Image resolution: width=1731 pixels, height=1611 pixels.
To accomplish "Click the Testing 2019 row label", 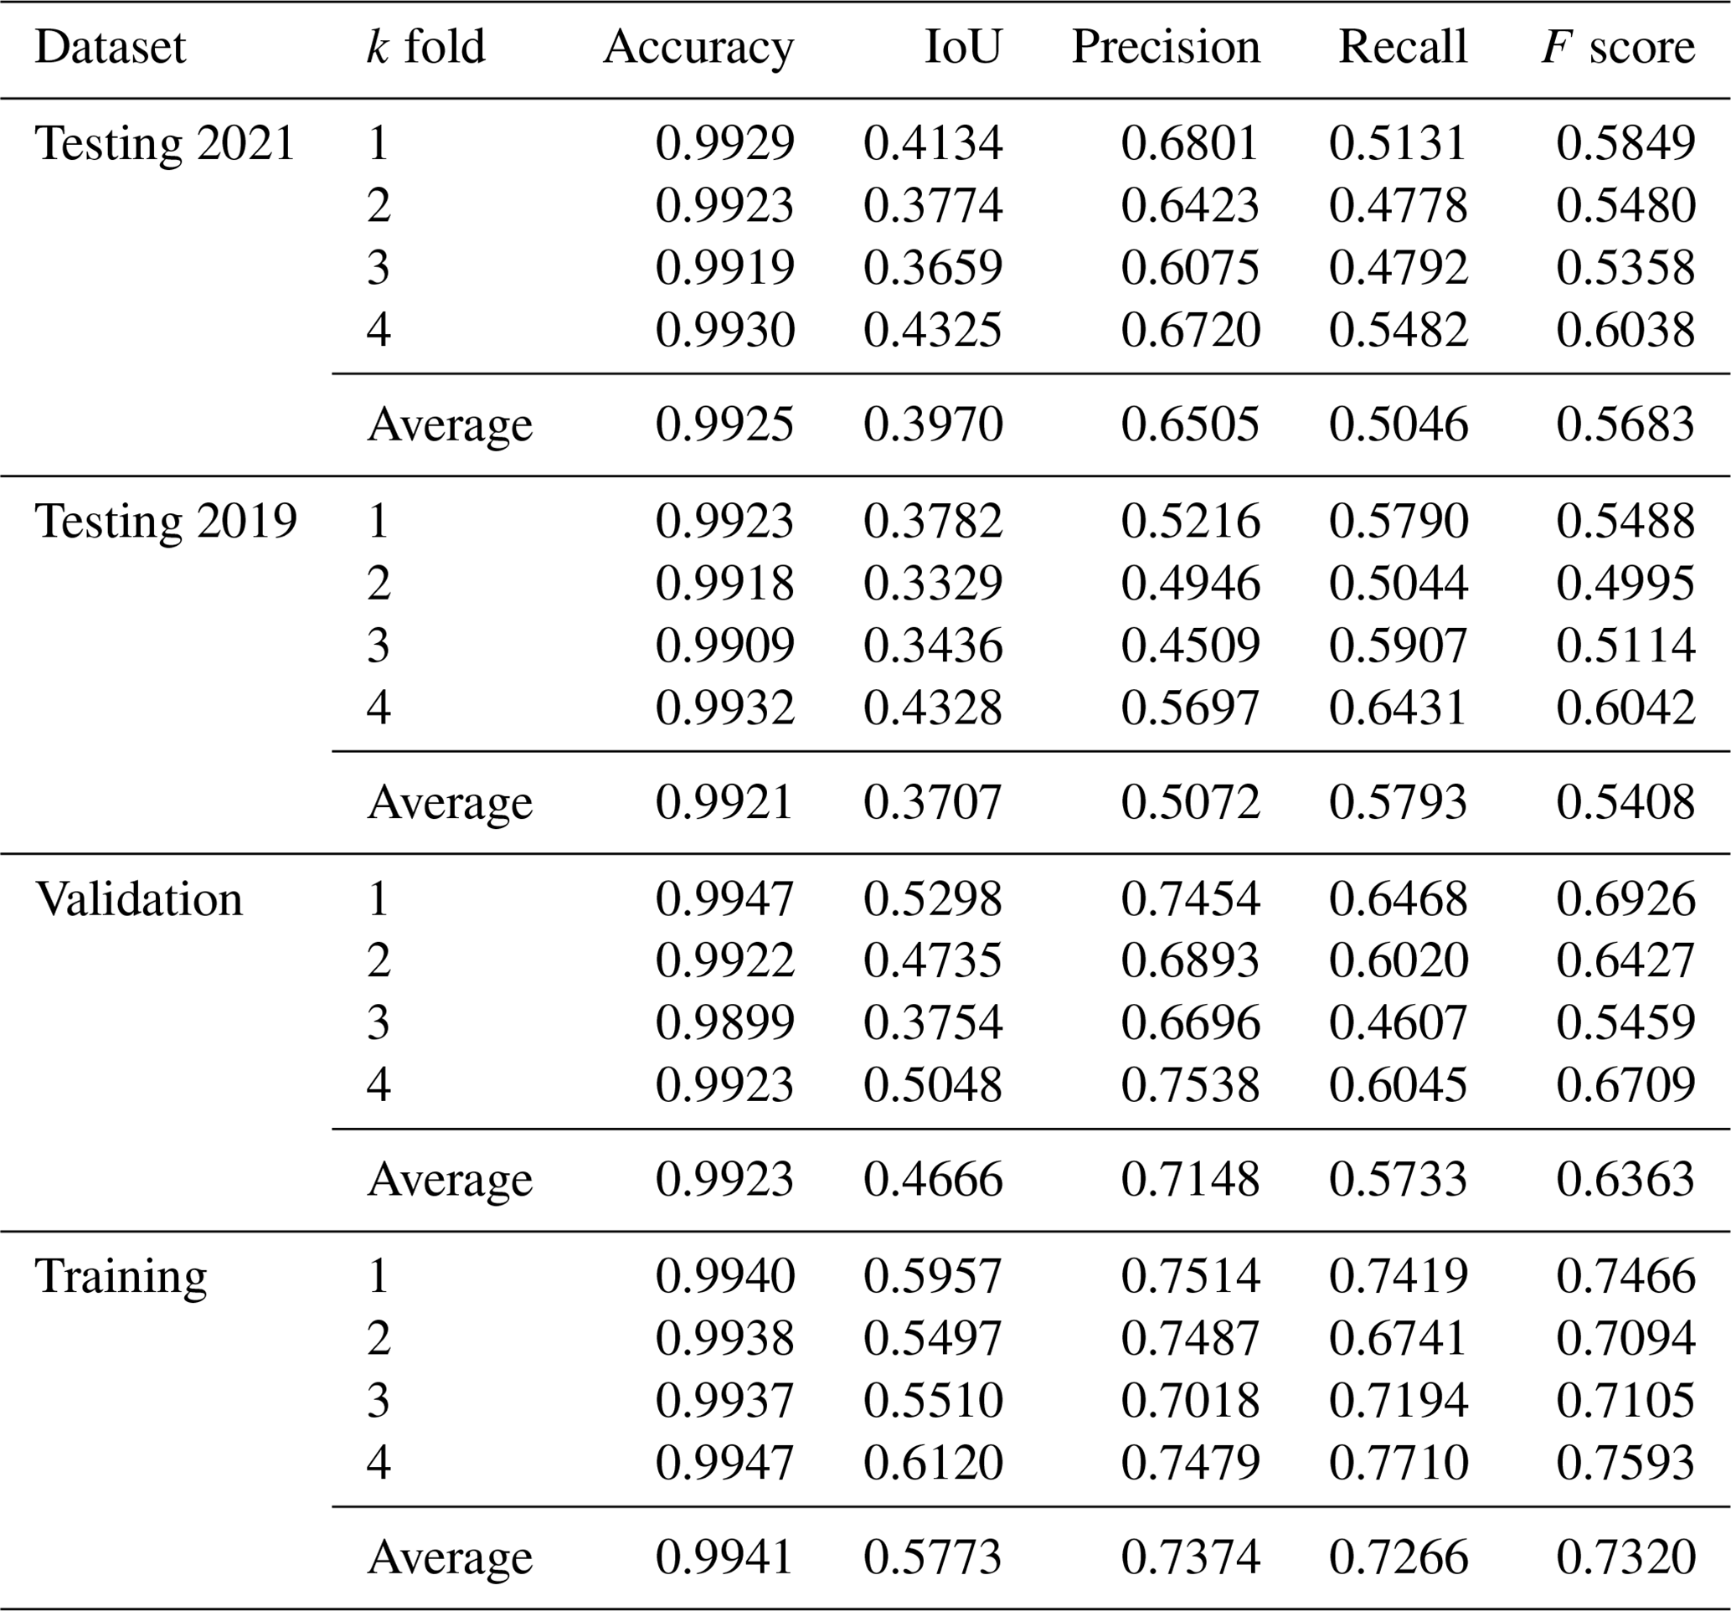I will click(x=166, y=522).
